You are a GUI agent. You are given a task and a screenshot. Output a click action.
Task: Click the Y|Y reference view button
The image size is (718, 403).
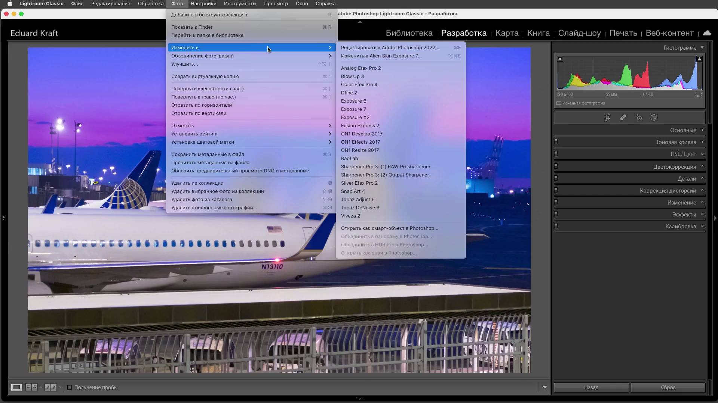(50, 387)
